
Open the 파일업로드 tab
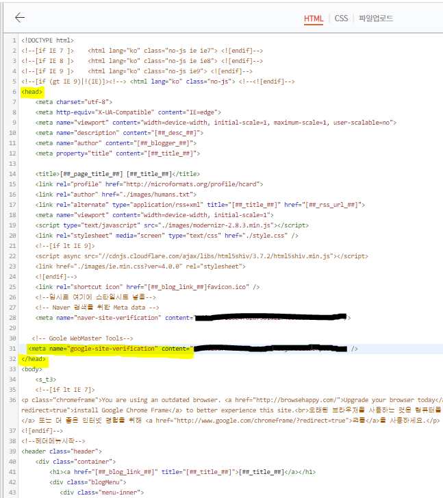coord(376,18)
